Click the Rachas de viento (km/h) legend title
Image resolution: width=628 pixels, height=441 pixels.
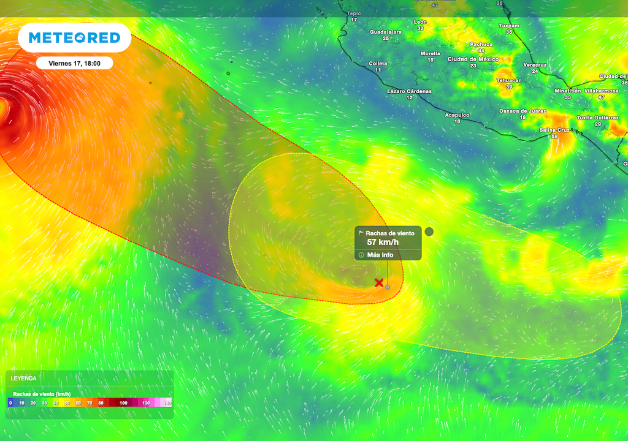(x=42, y=394)
